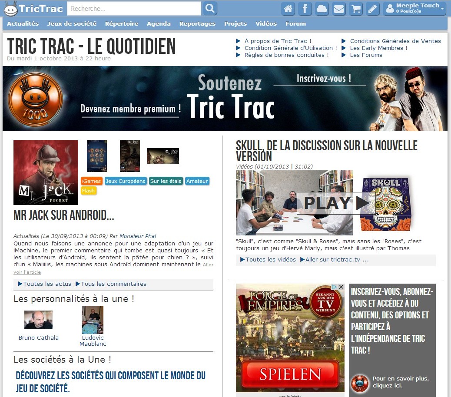Open the 'Mr Jack sur Android...' headline
Screen dimensions: 451x397
click(x=64, y=215)
